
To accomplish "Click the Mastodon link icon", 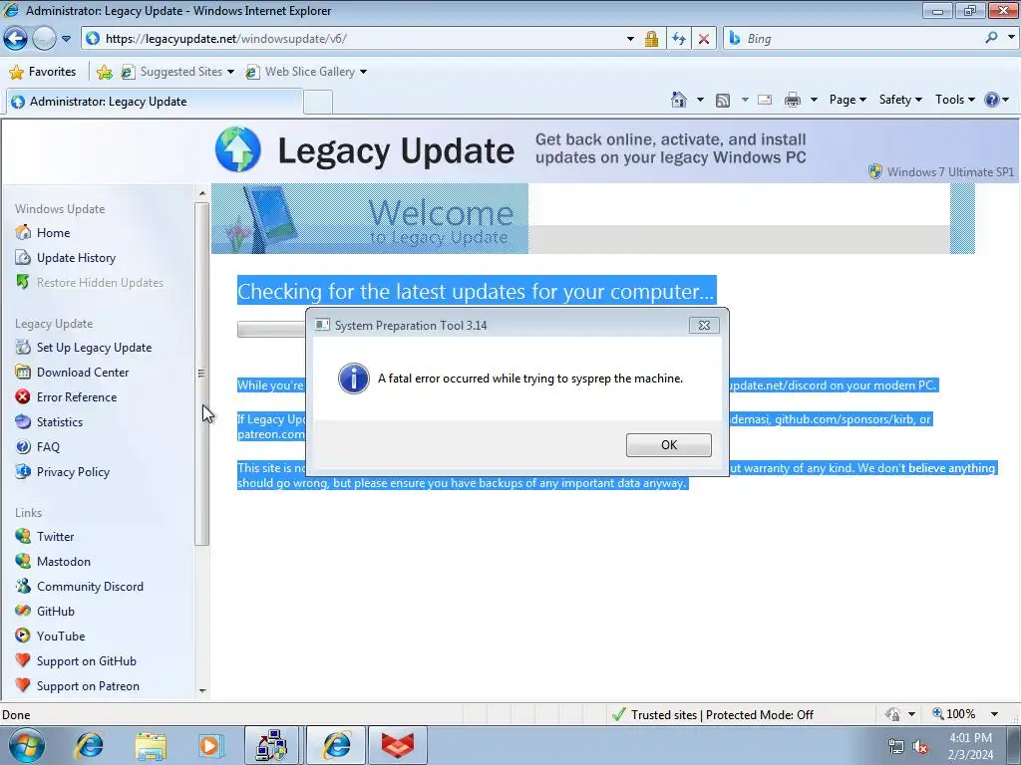I will coord(23,561).
